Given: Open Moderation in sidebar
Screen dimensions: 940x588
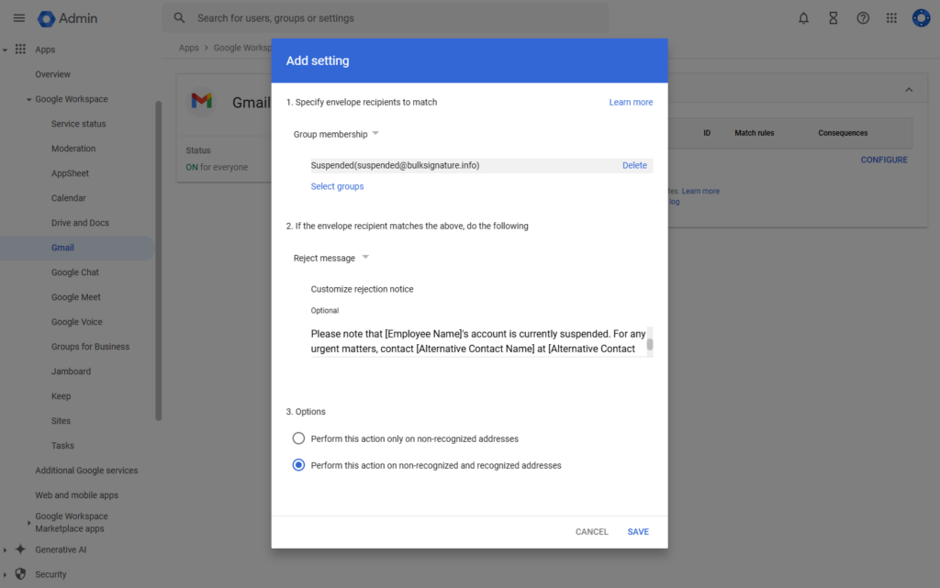Looking at the screenshot, I should click(73, 149).
